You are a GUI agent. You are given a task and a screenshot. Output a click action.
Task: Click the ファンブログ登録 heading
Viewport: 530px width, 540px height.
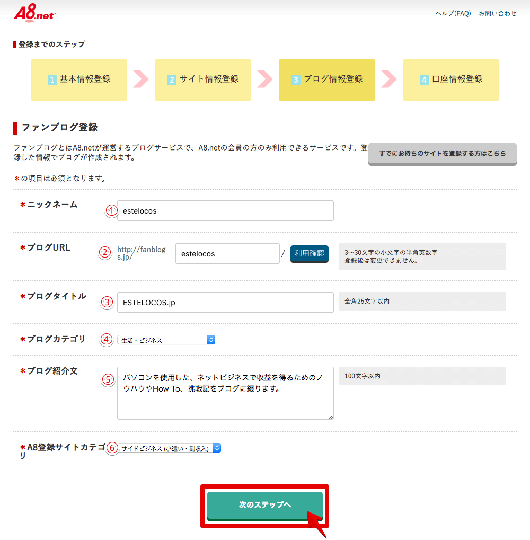tap(59, 127)
